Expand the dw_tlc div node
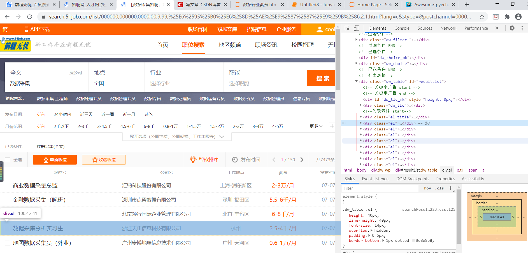This screenshot has height=253, width=528. coord(360,105)
